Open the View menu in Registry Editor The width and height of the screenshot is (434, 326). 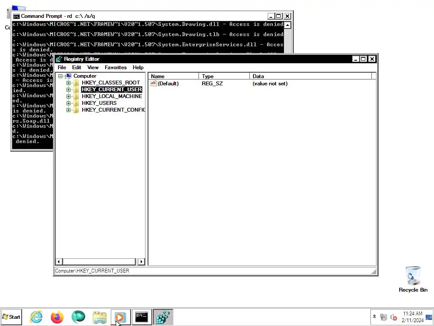93,67
